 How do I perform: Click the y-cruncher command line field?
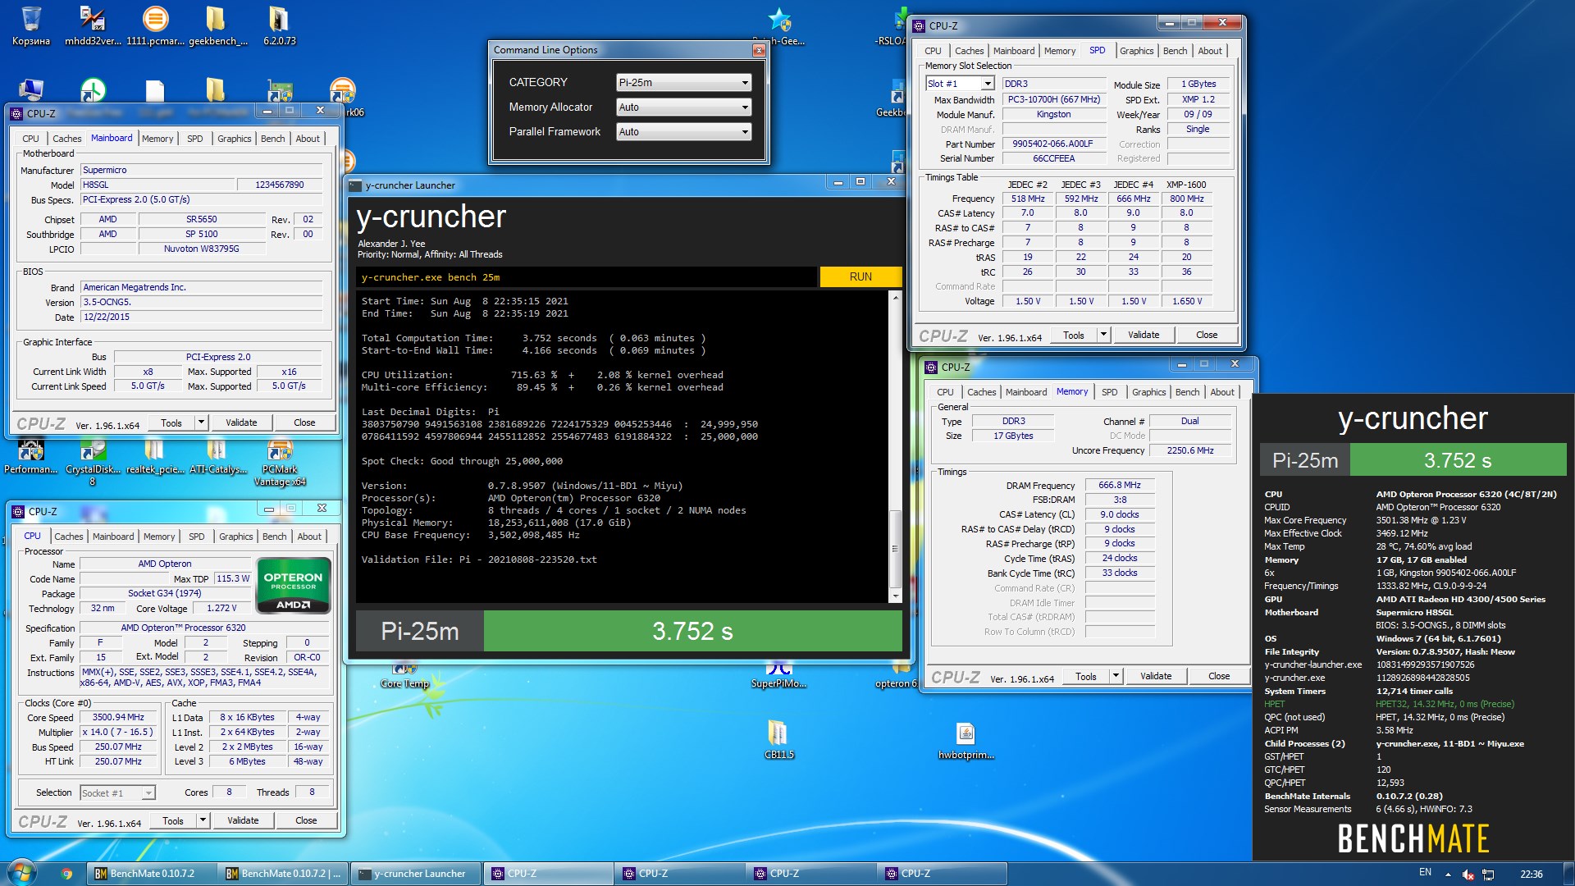point(587,276)
